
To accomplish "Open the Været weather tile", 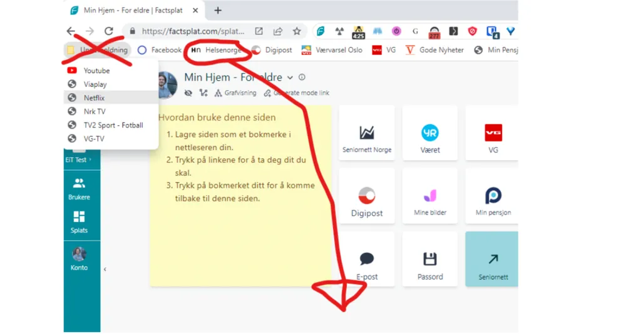I will [430, 138].
